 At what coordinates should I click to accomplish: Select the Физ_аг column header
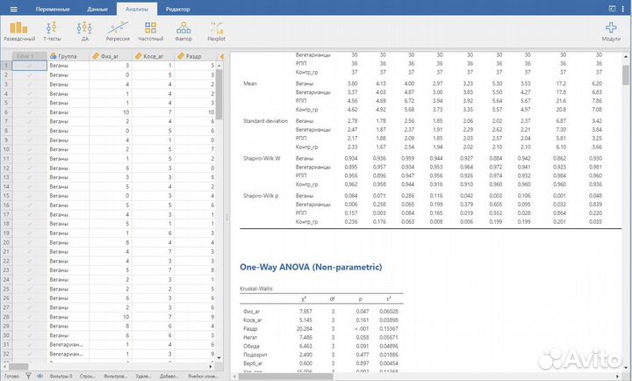coord(110,56)
